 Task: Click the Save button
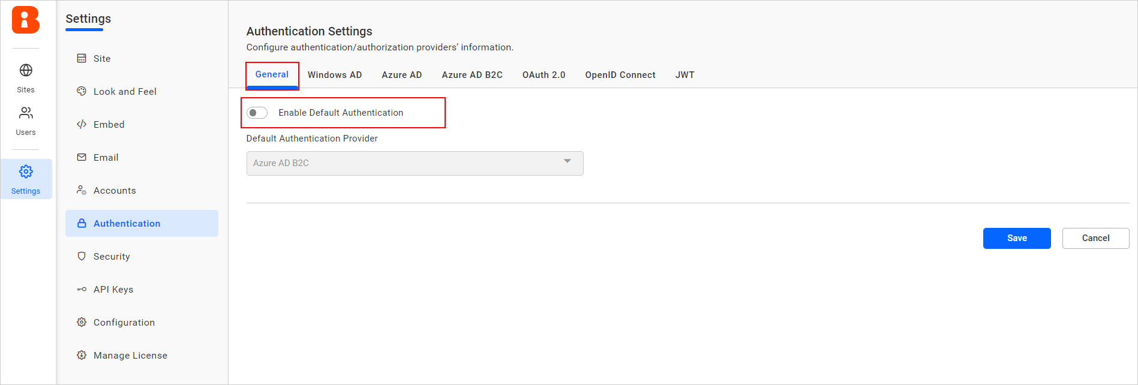tap(1017, 238)
